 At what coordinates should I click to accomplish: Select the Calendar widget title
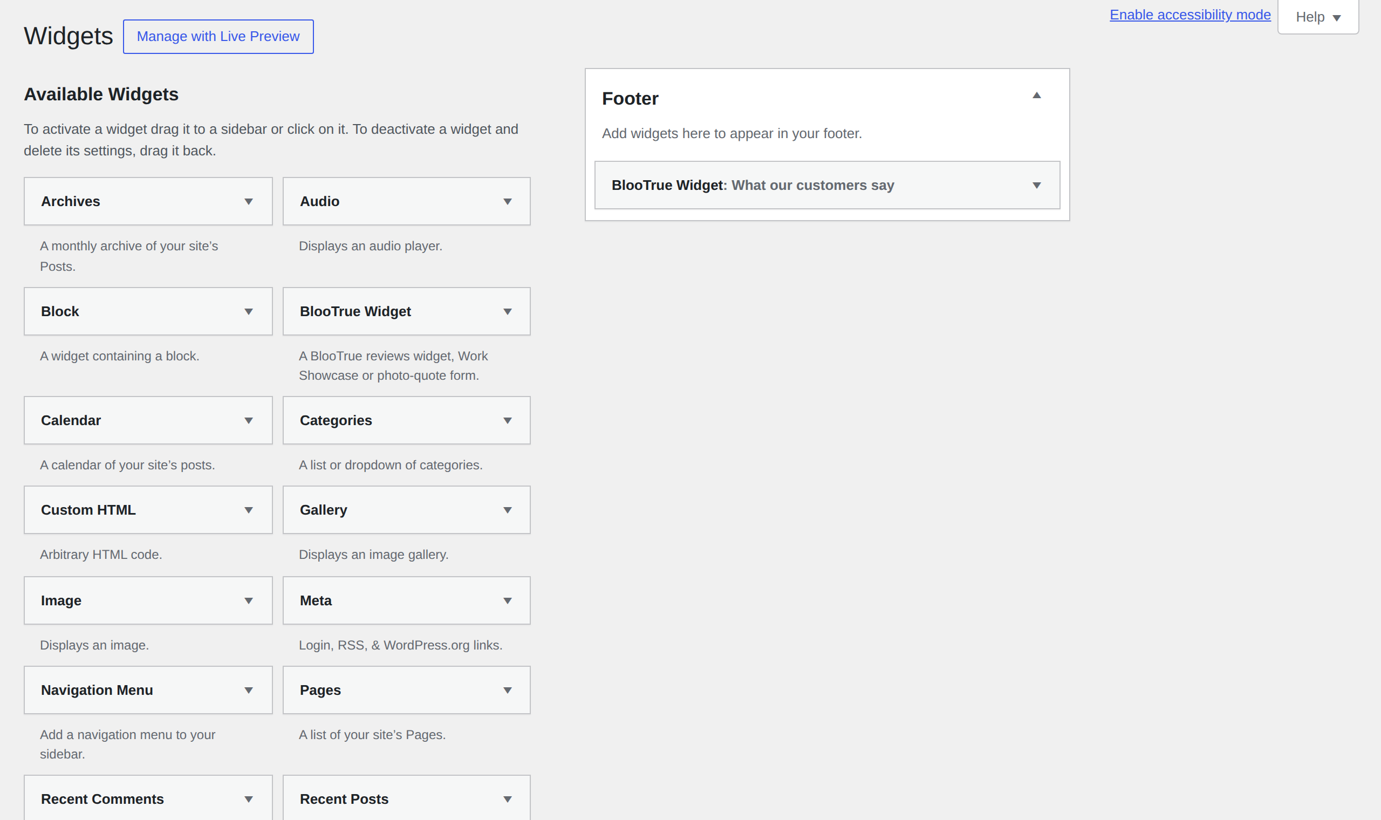point(71,420)
